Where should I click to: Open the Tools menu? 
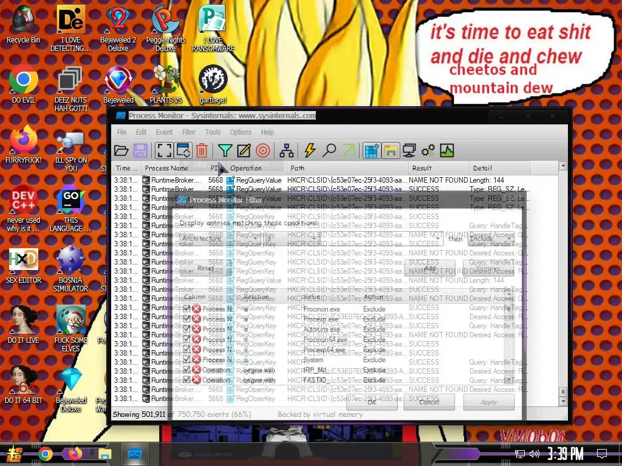(213, 132)
